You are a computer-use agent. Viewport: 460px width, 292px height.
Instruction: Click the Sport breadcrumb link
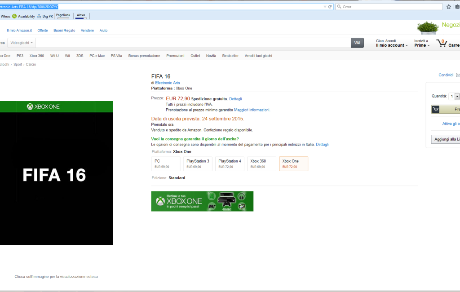click(x=18, y=64)
